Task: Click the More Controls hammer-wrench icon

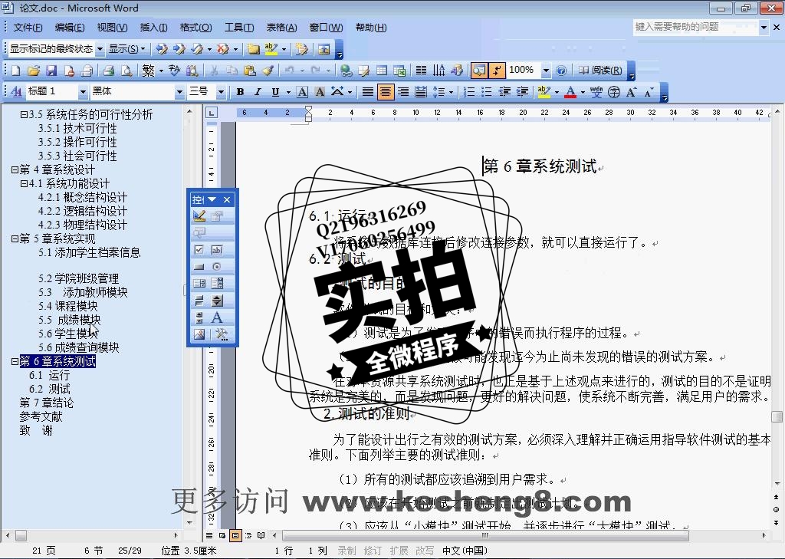Action: tap(222, 334)
